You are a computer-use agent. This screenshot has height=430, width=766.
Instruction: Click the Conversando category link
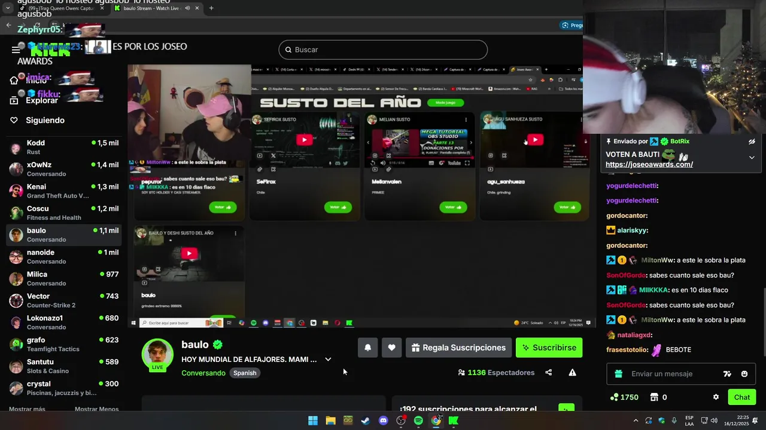[x=203, y=373]
